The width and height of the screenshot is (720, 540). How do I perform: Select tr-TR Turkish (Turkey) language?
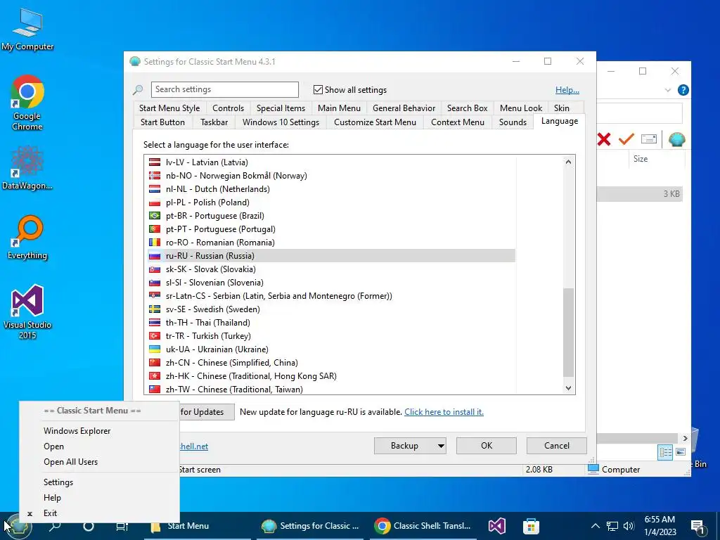tap(330, 336)
